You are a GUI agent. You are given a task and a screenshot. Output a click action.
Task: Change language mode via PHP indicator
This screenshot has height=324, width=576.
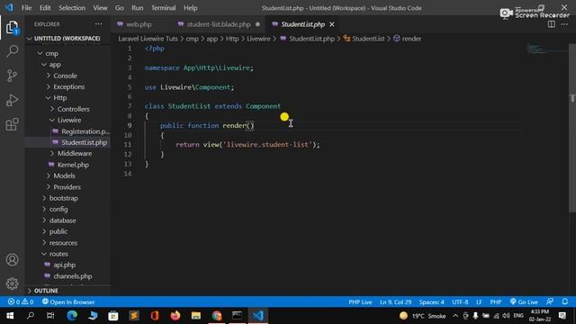click(x=496, y=302)
